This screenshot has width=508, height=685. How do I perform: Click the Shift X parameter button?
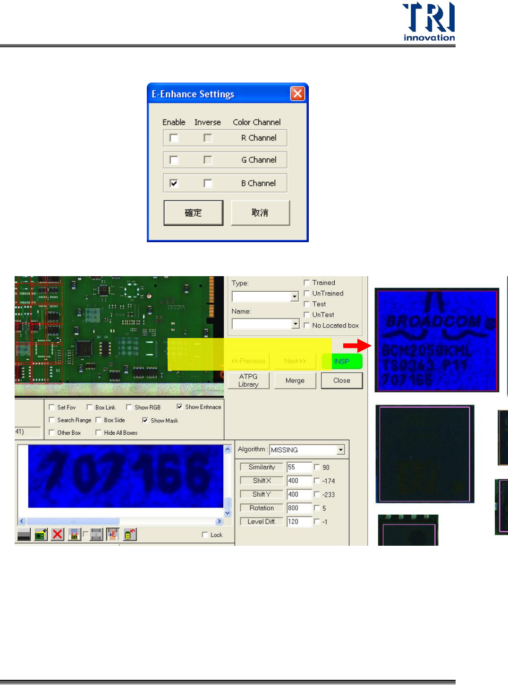[262, 481]
